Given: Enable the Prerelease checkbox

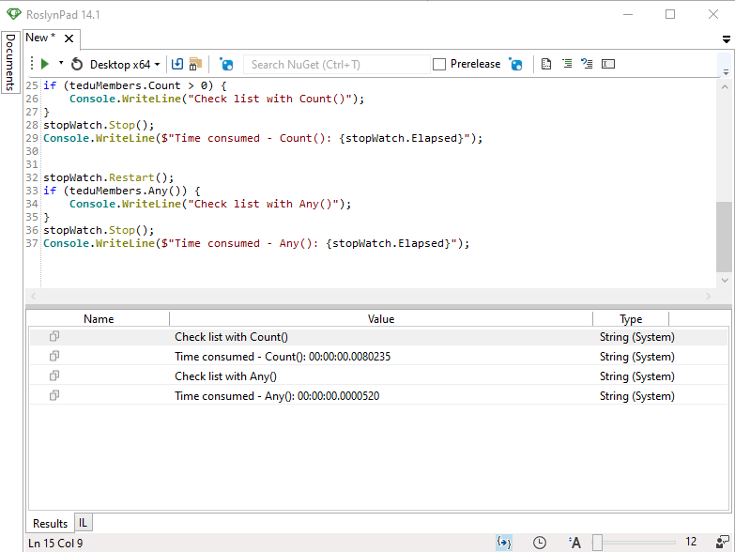Looking at the screenshot, I should 439,64.
